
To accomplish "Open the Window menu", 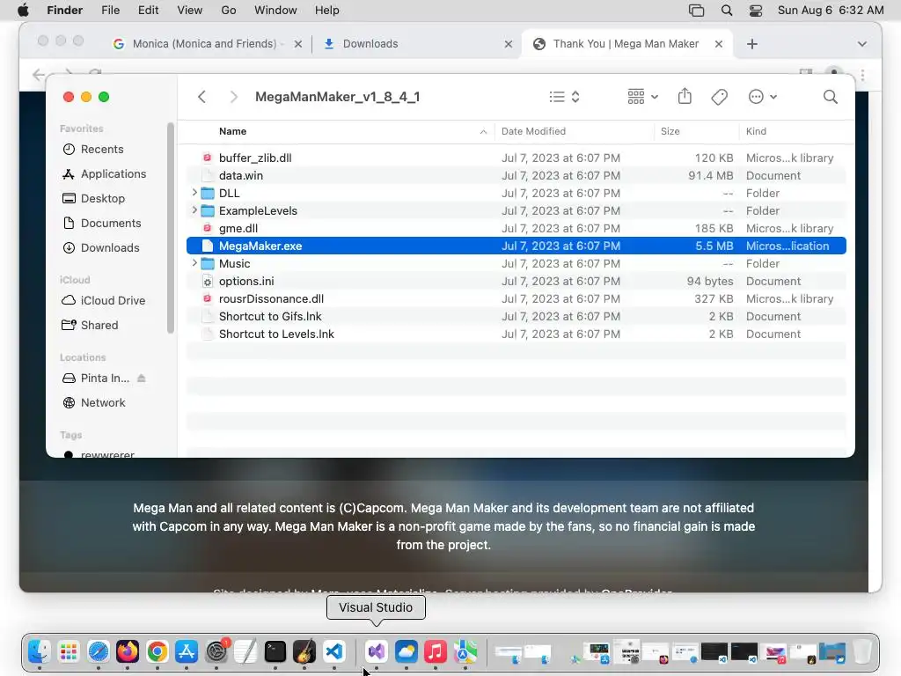I will (x=275, y=11).
